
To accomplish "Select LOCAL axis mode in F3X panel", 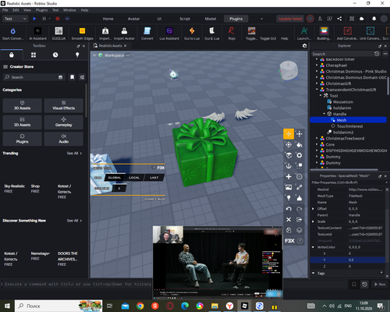I will [x=134, y=178].
